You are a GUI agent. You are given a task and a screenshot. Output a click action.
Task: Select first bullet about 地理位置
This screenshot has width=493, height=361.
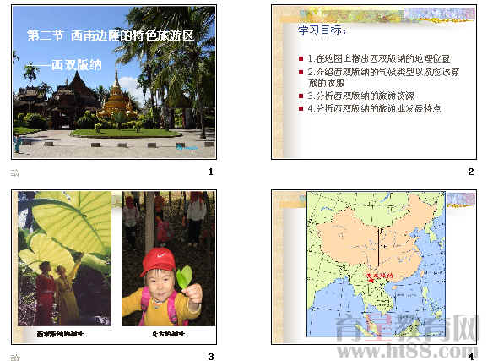point(379,58)
